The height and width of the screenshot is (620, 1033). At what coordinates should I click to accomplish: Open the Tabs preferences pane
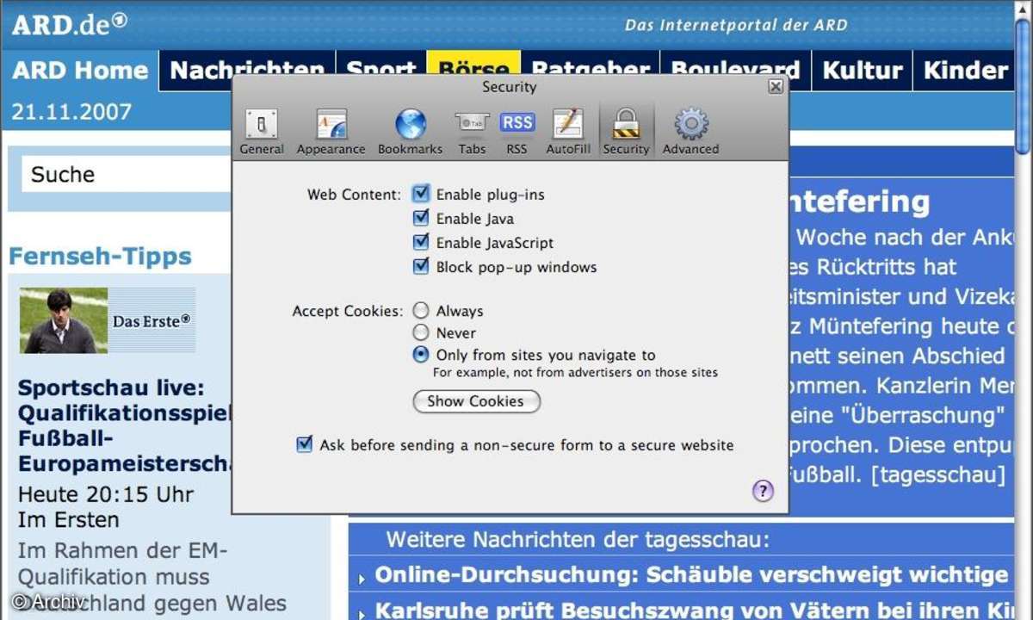(x=472, y=131)
